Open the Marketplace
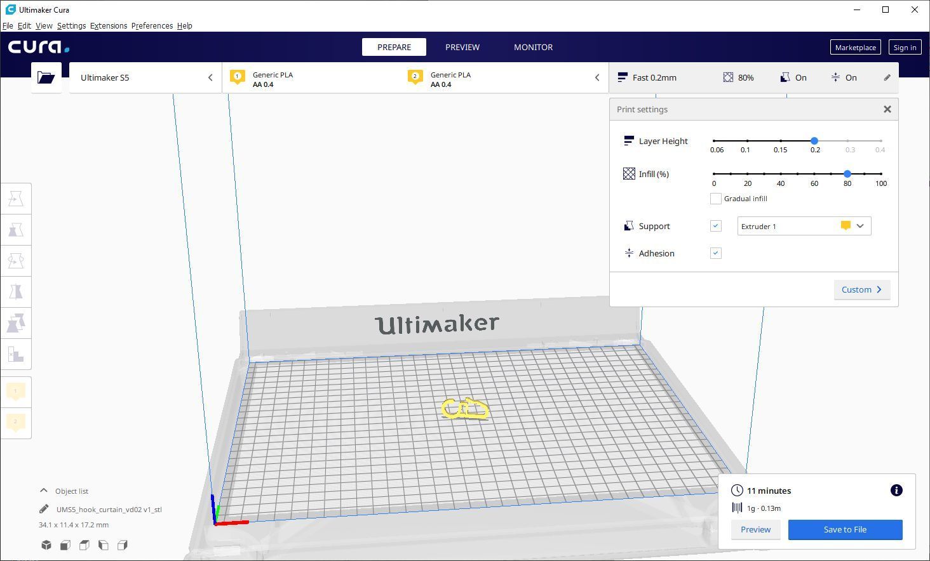Viewport: 930px width, 561px height. 855,47
